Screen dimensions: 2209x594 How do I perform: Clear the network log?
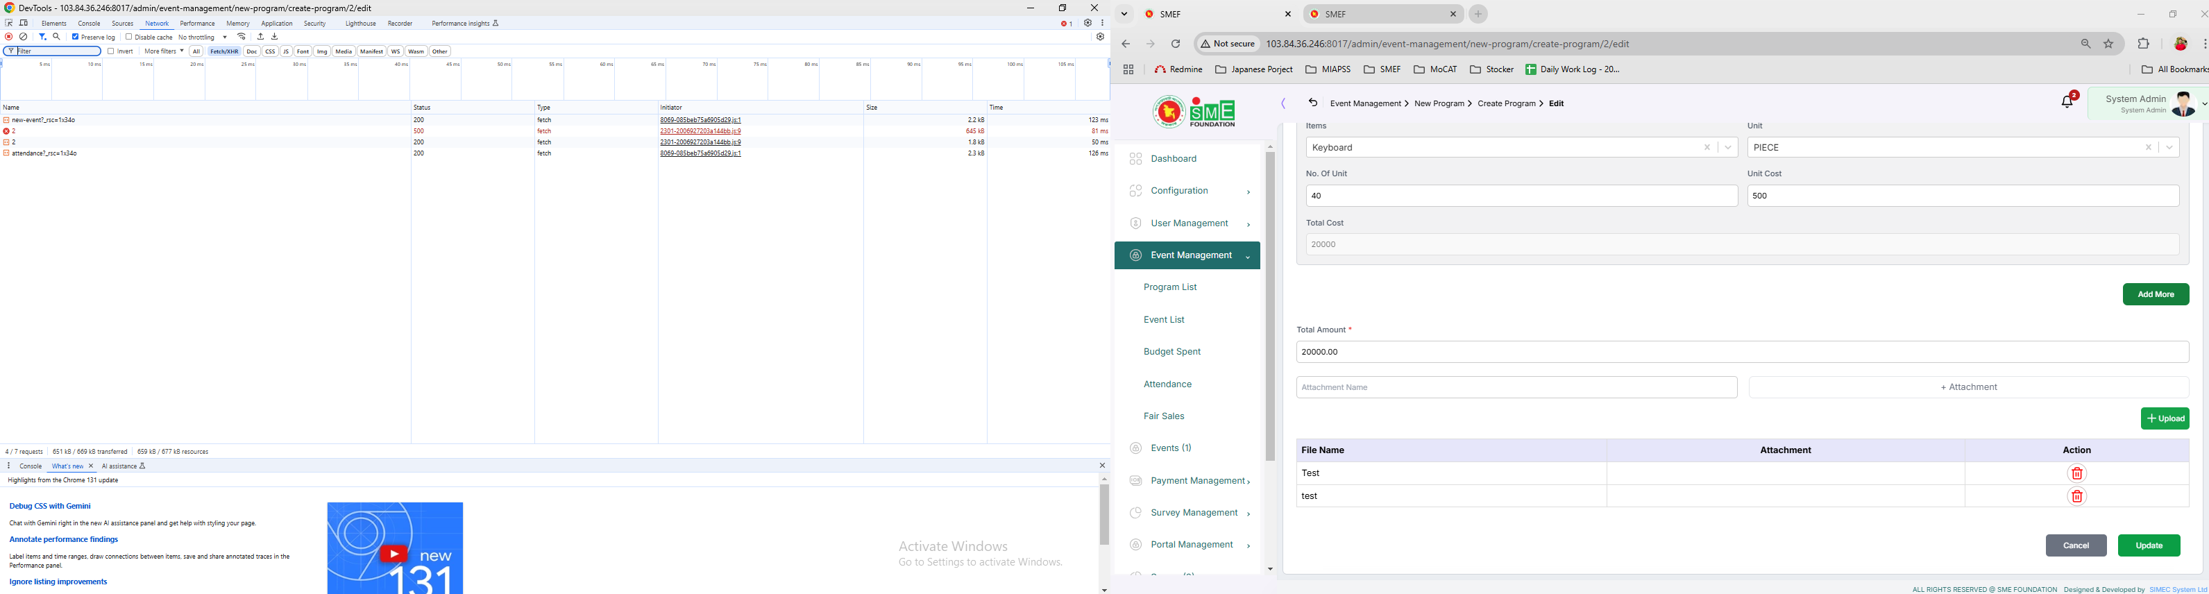pyautogui.click(x=24, y=37)
